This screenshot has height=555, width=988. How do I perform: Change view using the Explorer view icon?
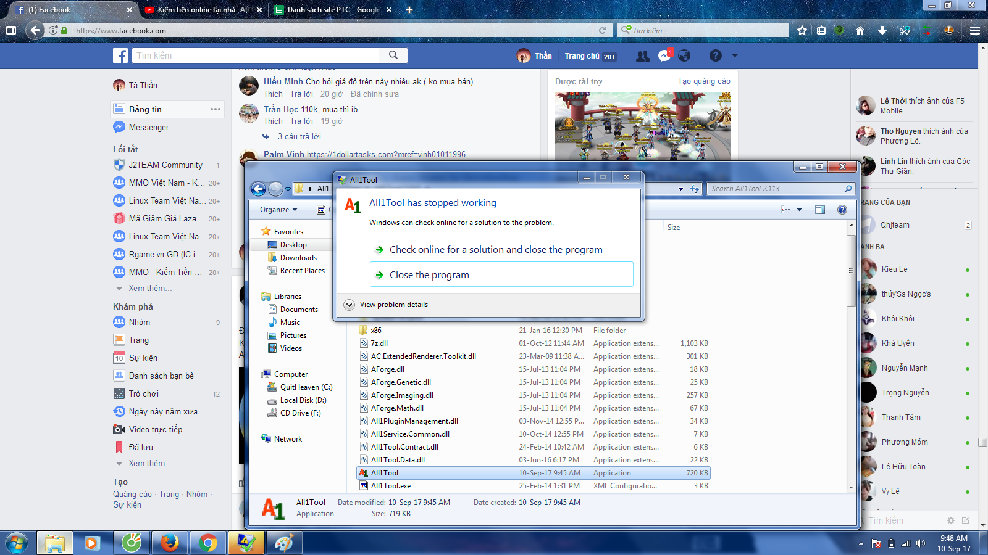pyautogui.click(x=786, y=210)
